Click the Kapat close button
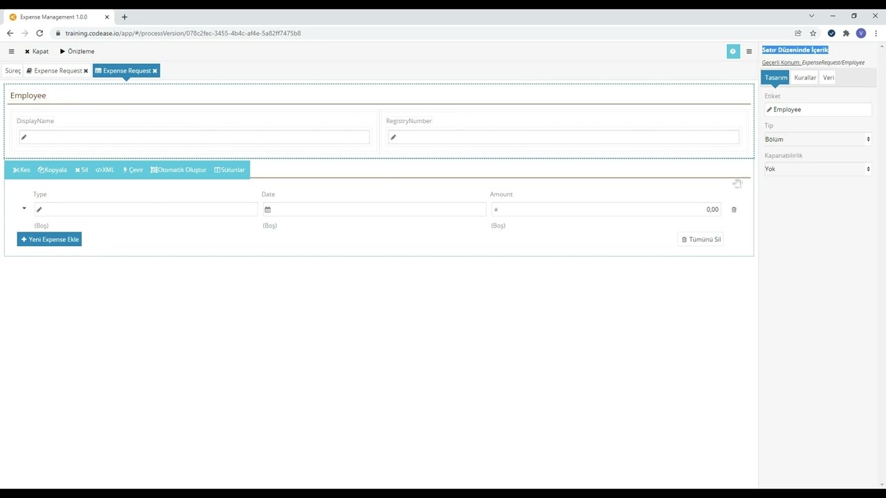This screenshot has width=886, height=498. pos(37,51)
